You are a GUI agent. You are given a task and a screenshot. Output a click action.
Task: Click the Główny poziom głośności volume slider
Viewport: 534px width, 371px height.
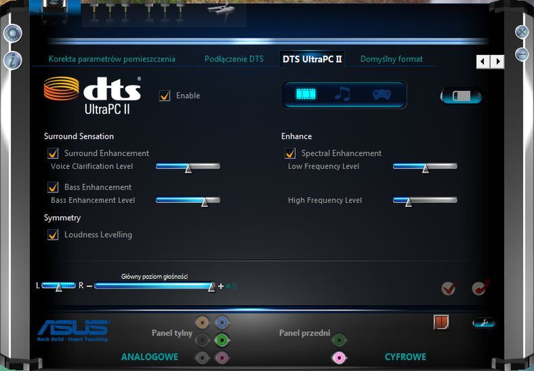click(155, 286)
